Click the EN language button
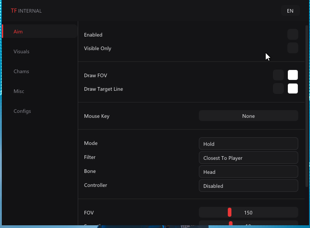Viewport: 310px width, 228px height. click(x=290, y=11)
